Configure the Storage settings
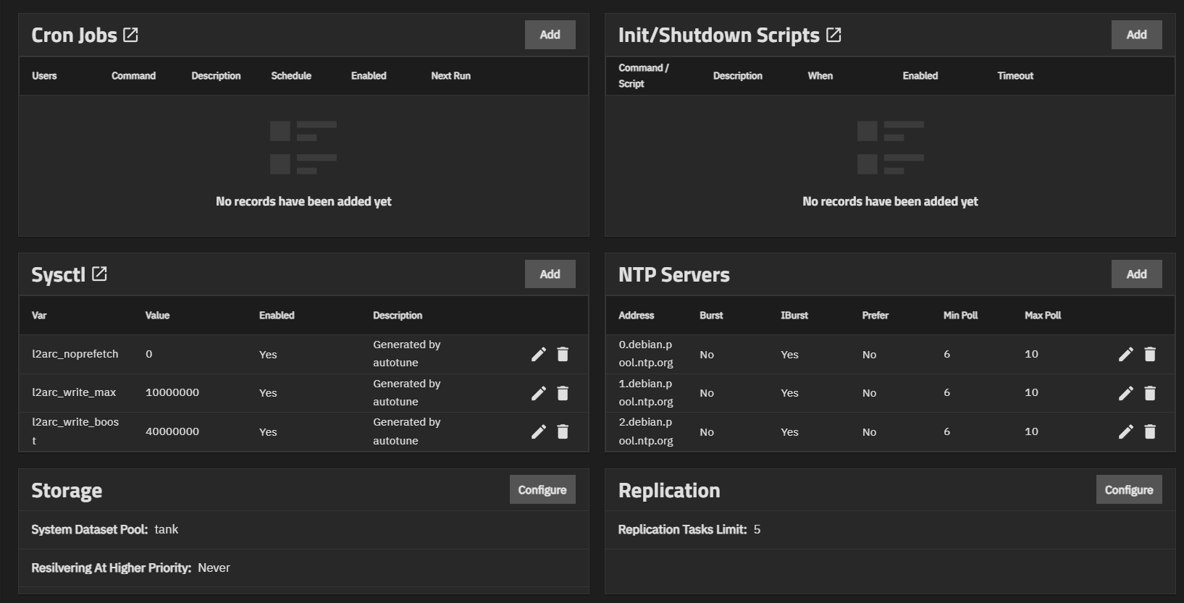 pyautogui.click(x=542, y=490)
